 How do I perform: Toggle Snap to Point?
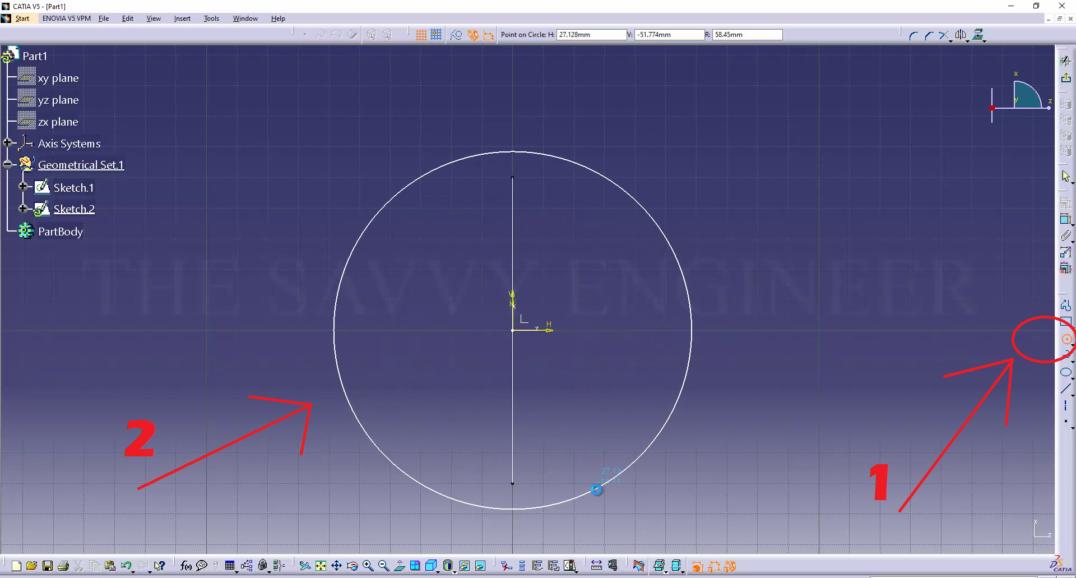coord(436,35)
